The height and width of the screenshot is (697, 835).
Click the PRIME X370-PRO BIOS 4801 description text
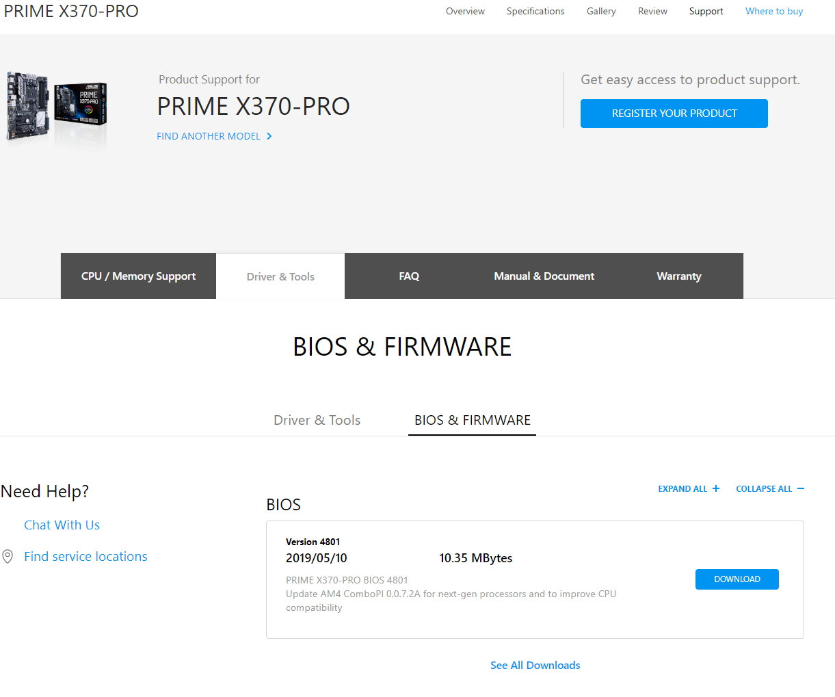point(347,580)
